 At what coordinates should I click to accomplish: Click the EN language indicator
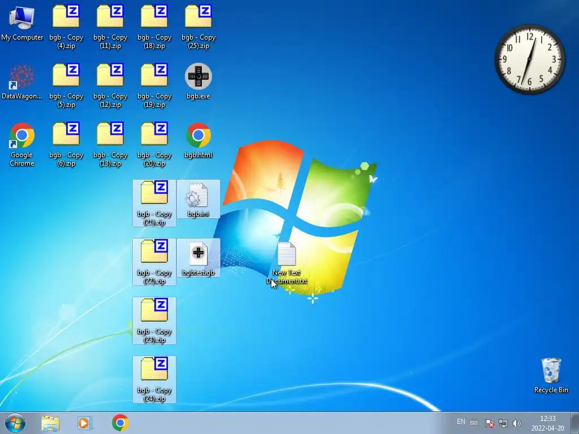[x=461, y=422]
